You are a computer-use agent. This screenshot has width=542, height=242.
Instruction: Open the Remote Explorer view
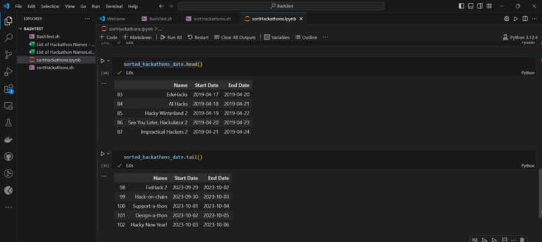click(x=8, y=106)
